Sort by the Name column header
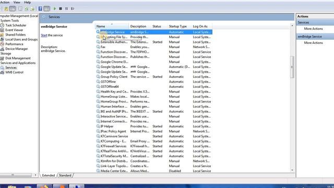Viewport: 334px width, 188px height. pyautogui.click(x=112, y=27)
